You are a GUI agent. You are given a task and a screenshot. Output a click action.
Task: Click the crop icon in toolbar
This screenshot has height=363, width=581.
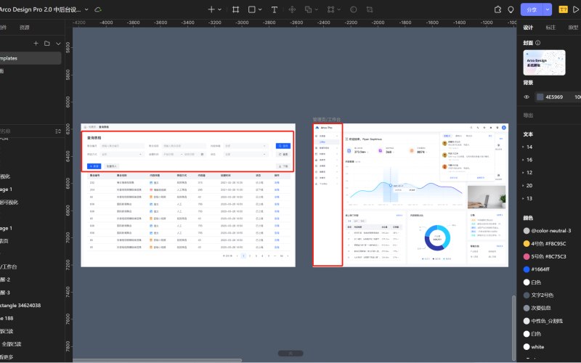coord(370,9)
